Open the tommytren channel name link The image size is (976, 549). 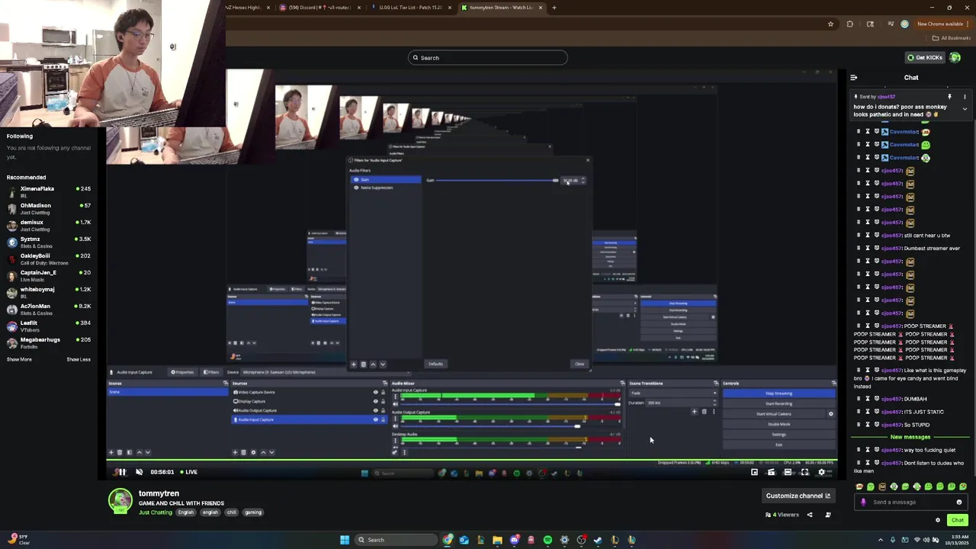click(159, 493)
